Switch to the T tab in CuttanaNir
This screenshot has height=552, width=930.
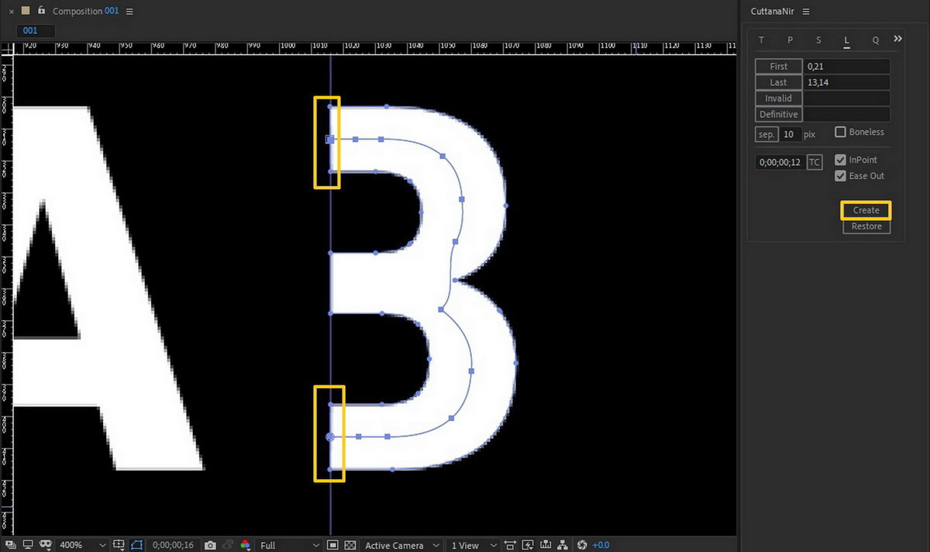pos(761,40)
